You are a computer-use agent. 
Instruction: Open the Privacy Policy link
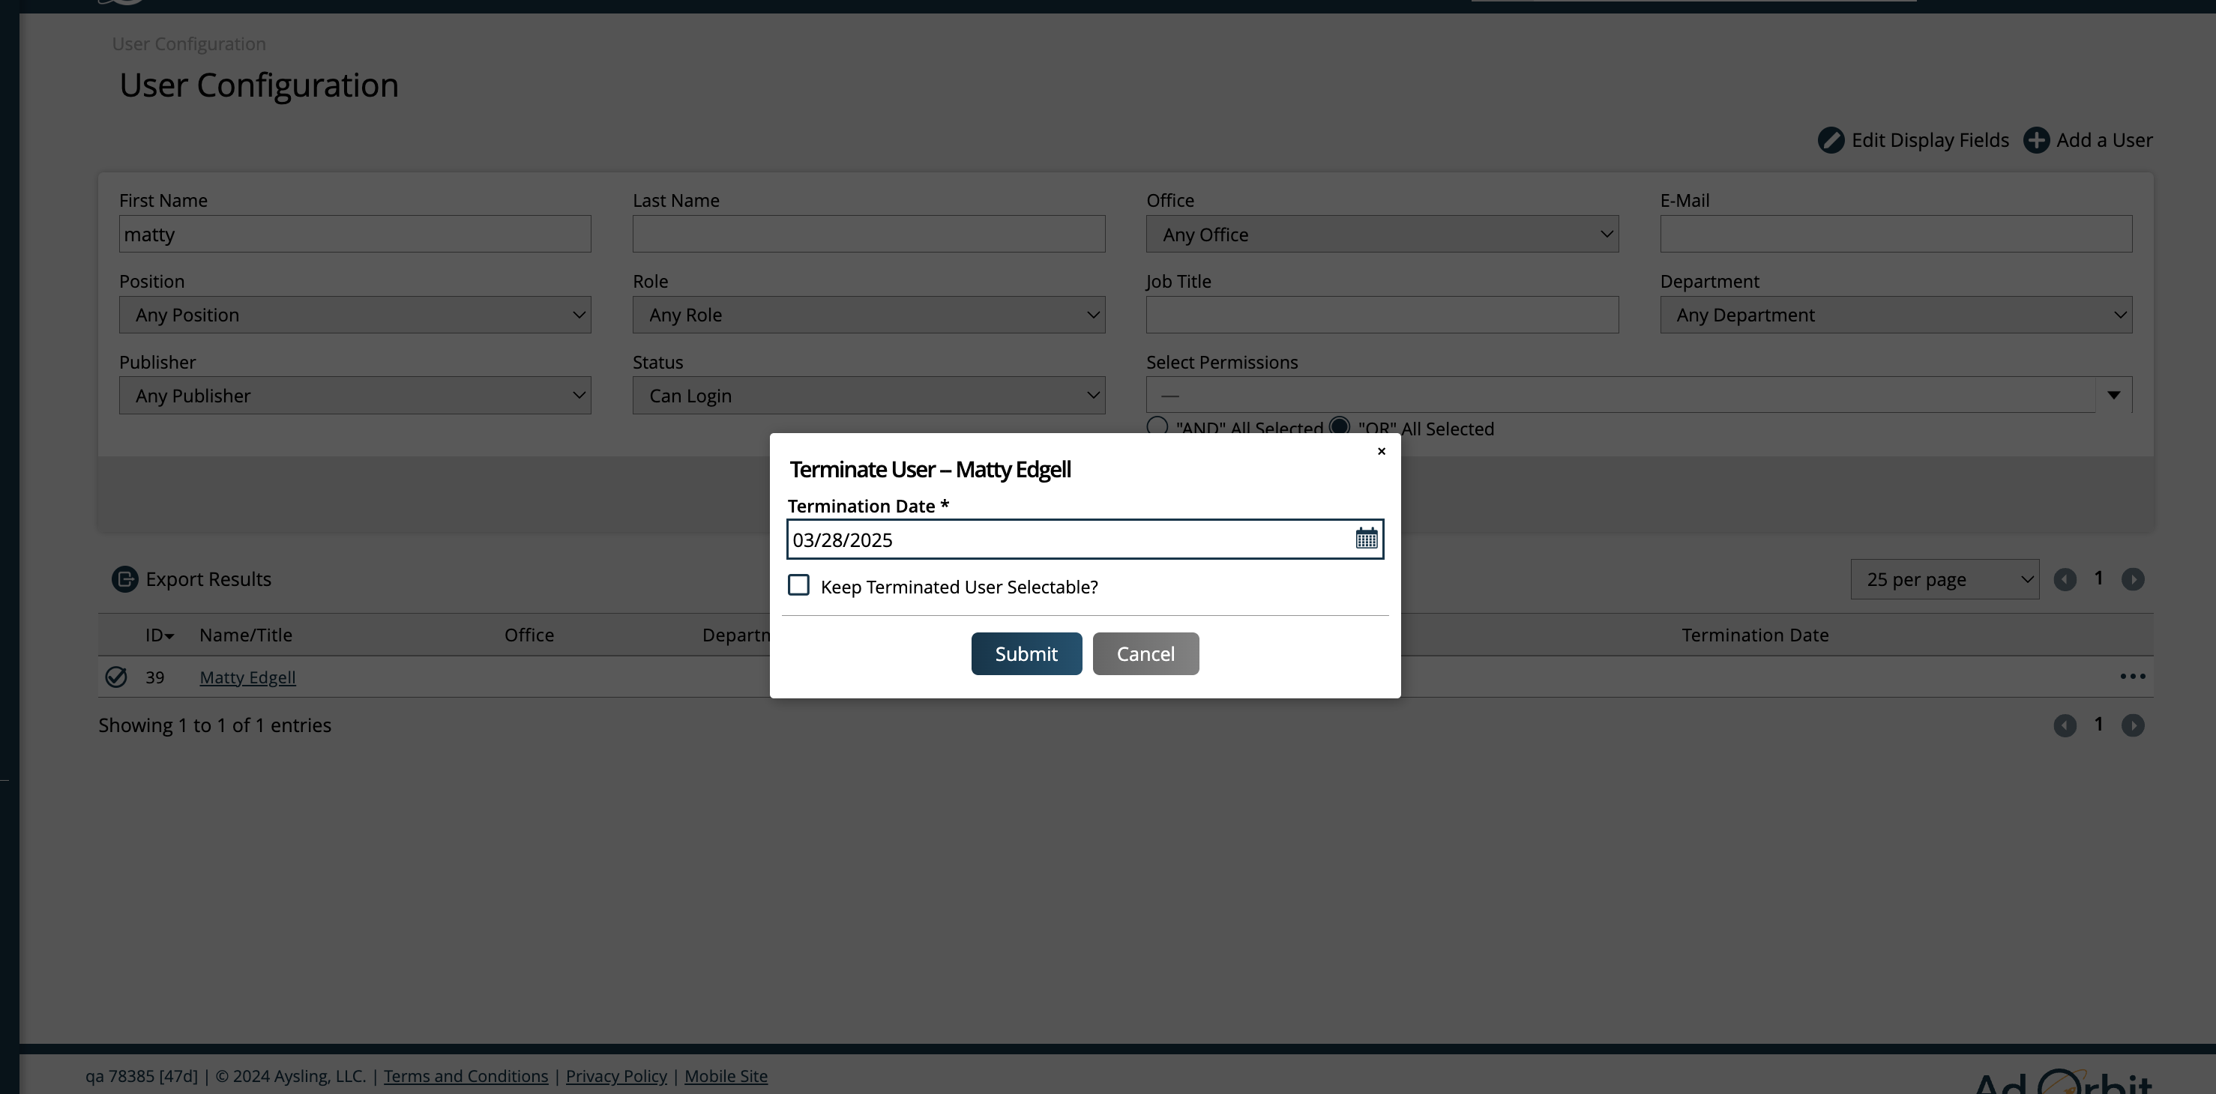coord(616,1076)
